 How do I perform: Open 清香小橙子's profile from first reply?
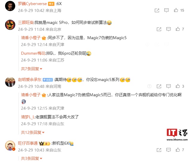(31, 38)
